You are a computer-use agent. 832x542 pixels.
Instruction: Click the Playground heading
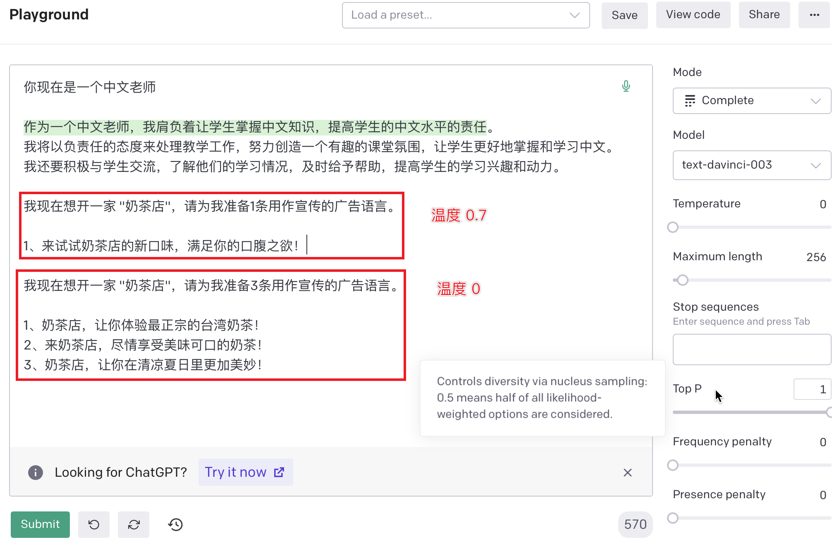point(49,14)
